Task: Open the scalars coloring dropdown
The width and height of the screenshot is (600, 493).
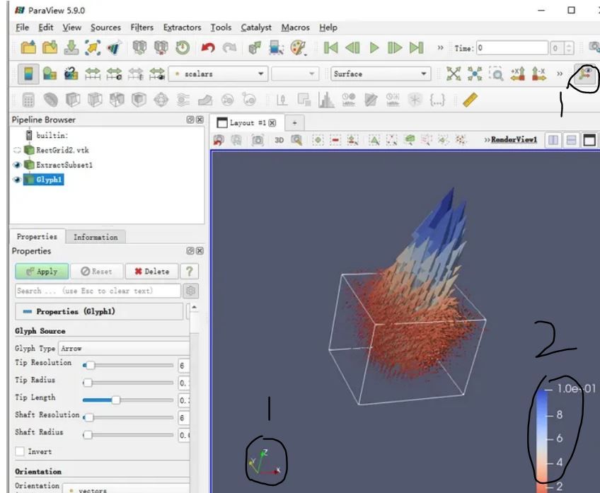Action: coord(218,74)
